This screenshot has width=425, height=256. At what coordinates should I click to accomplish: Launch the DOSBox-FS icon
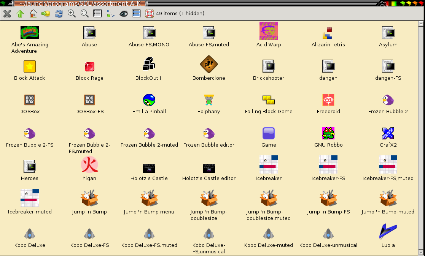(x=89, y=100)
